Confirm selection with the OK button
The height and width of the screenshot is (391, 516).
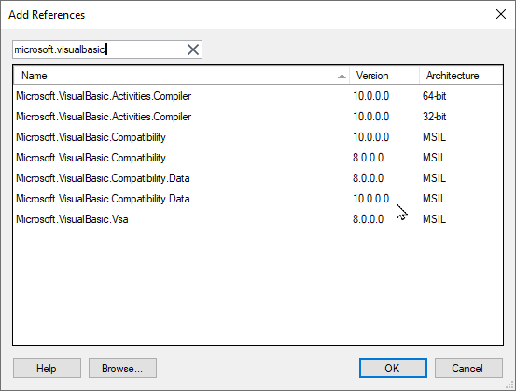point(393,369)
